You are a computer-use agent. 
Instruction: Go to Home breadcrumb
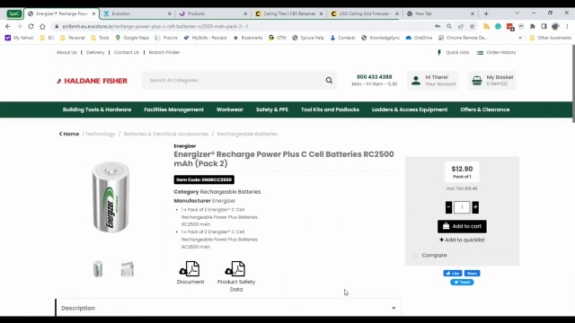coord(69,134)
